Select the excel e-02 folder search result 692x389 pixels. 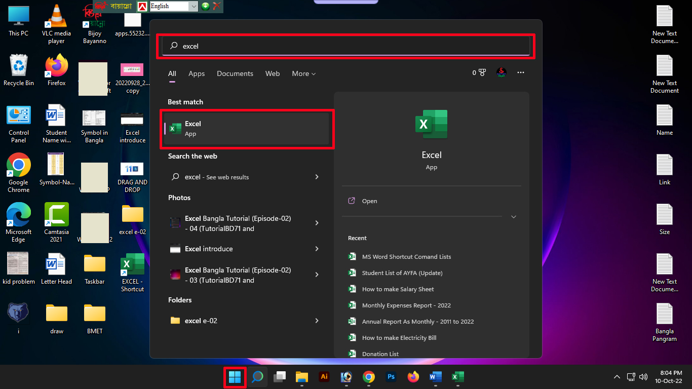(247, 321)
